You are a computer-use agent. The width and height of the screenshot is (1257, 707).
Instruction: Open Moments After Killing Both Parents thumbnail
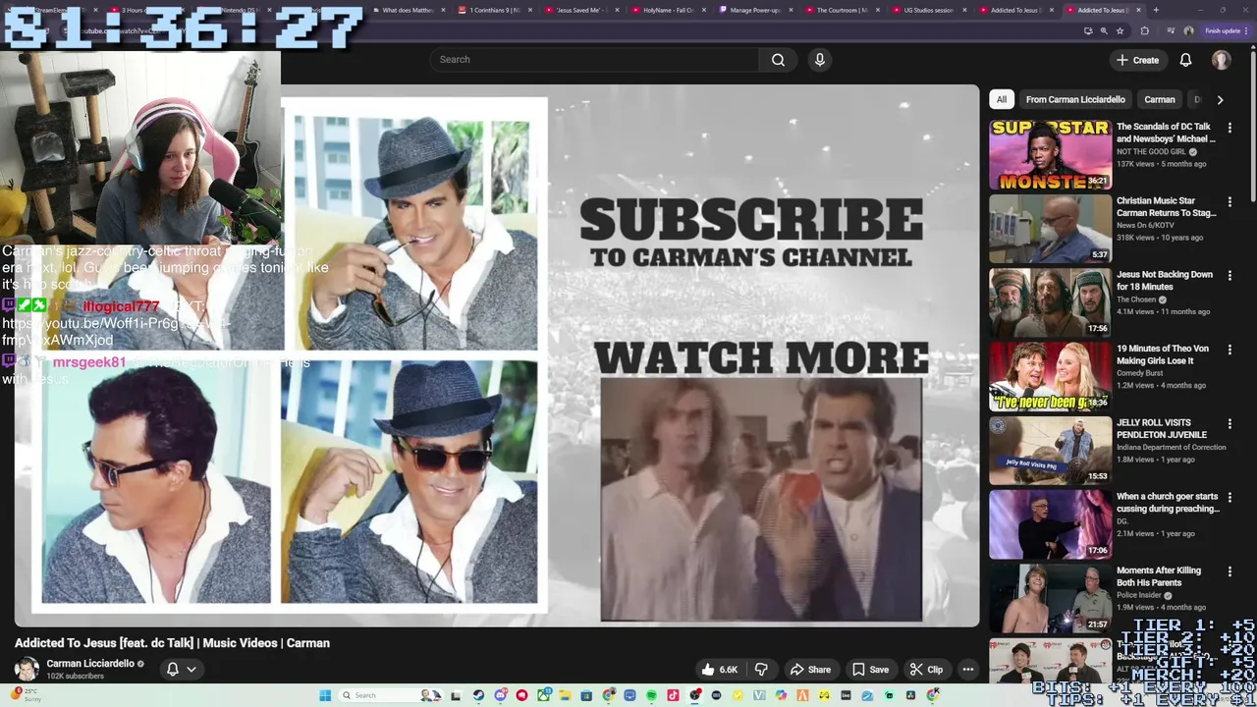coord(1050,599)
